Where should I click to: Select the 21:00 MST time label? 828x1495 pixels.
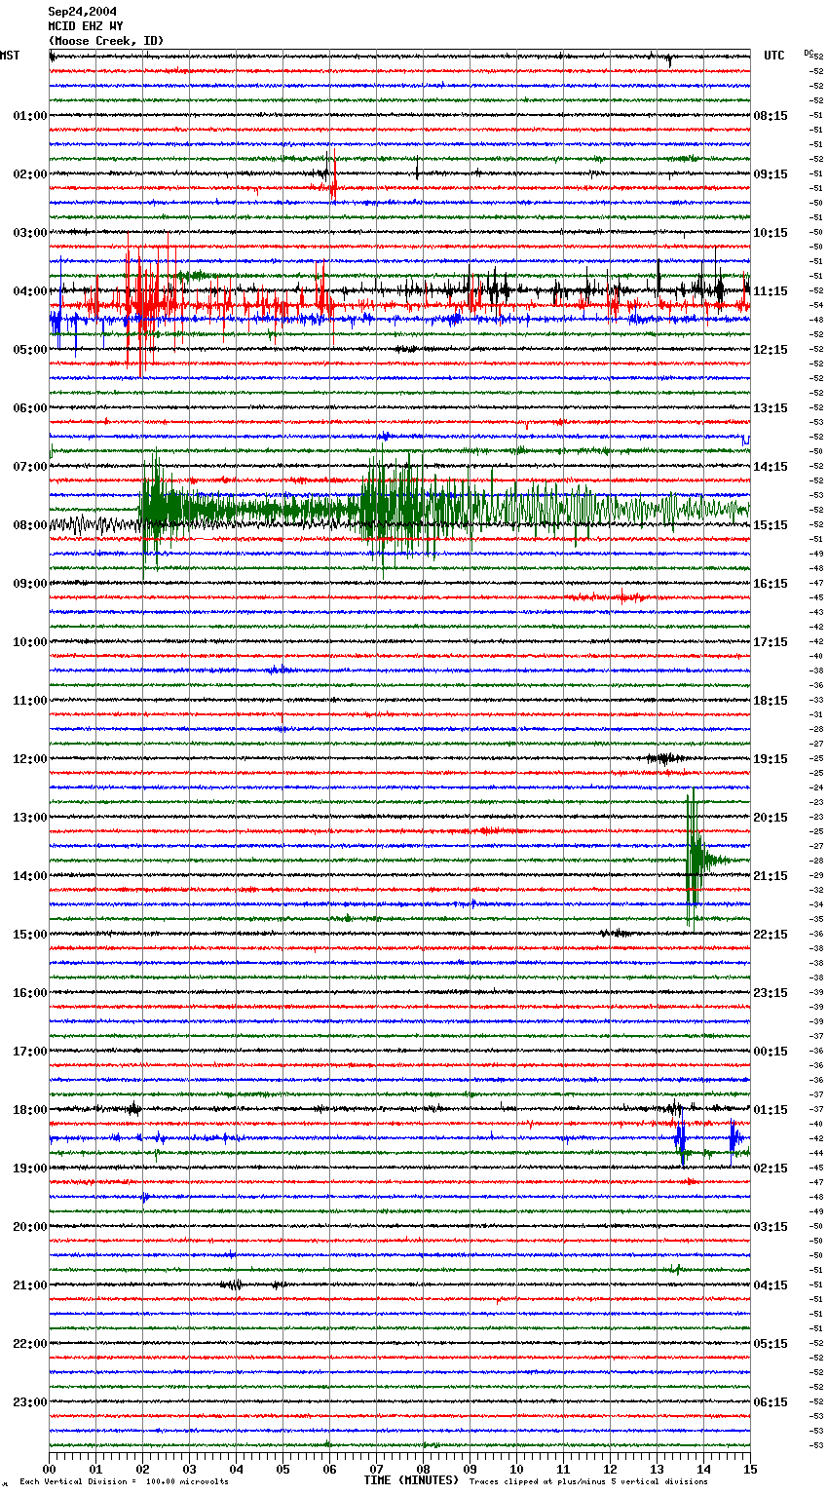tap(30, 1285)
